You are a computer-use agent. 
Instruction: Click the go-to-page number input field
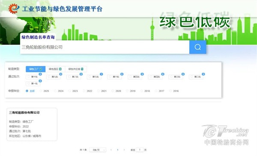click(x=140, y=150)
